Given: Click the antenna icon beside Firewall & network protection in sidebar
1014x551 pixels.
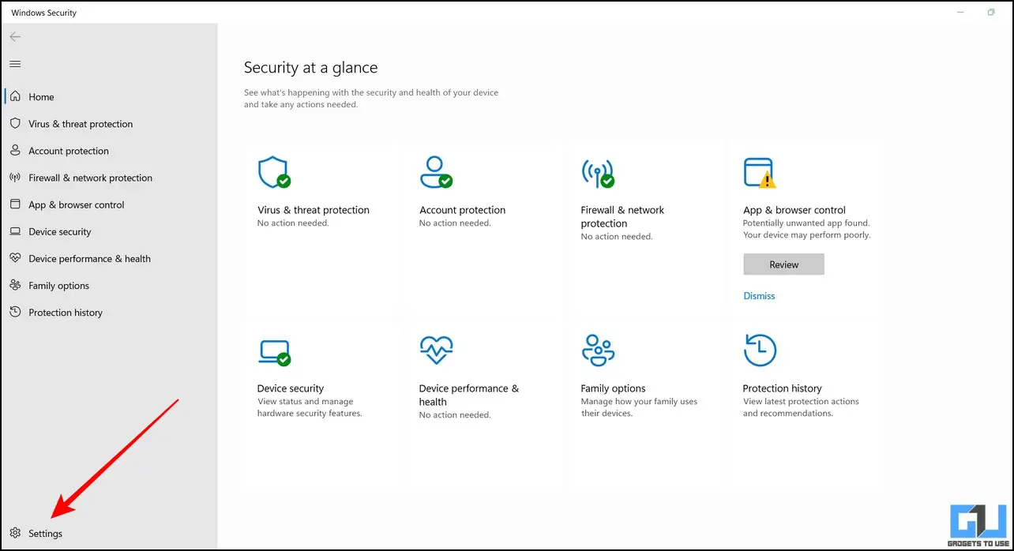Looking at the screenshot, I should (15, 178).
